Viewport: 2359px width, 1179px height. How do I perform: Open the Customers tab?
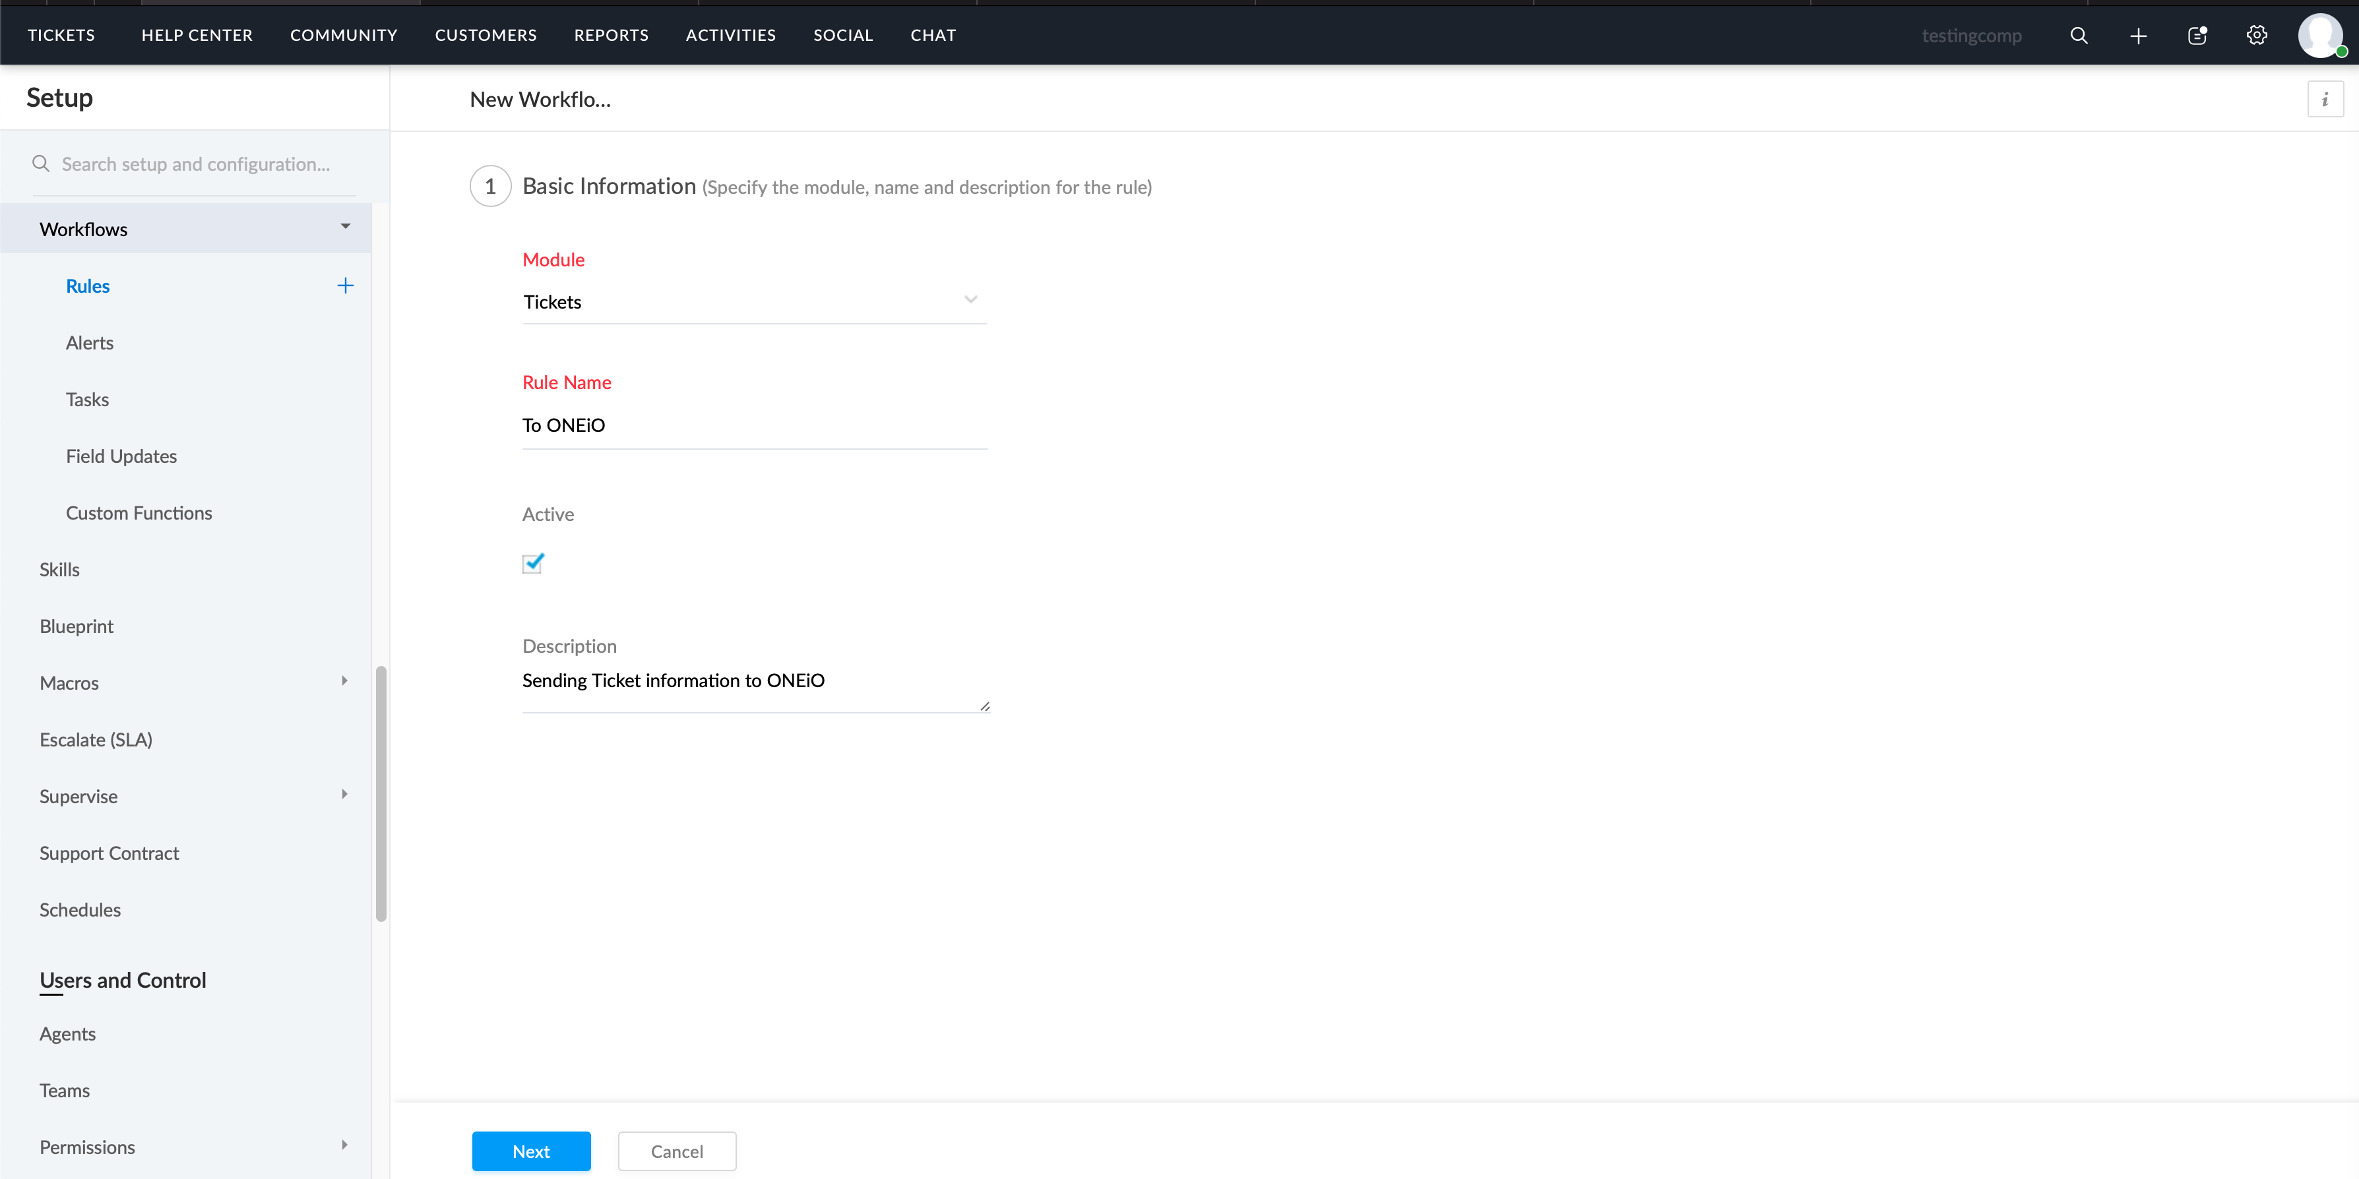click(486, 35)
